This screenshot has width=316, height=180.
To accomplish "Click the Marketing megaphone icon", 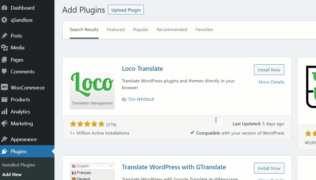I will point(4,123).
